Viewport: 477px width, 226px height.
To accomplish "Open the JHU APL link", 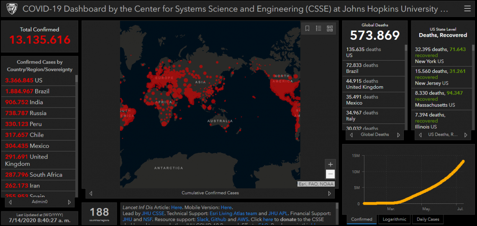I will click(x=278, y=213).
